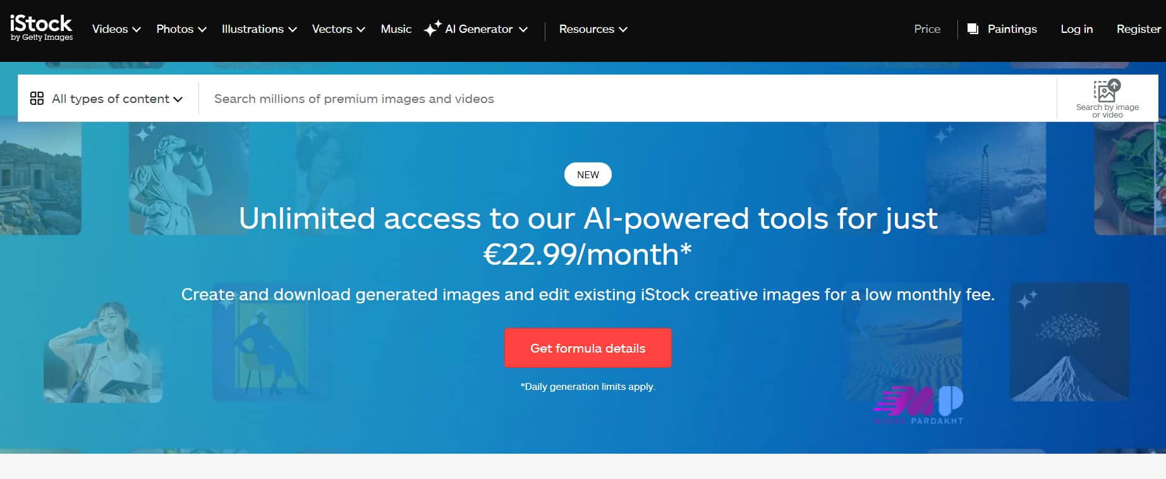This screenshot has width=1166, height=479.
Task: Expand the Illustrations dropdown menu
Action: click(x=259, y=29)
